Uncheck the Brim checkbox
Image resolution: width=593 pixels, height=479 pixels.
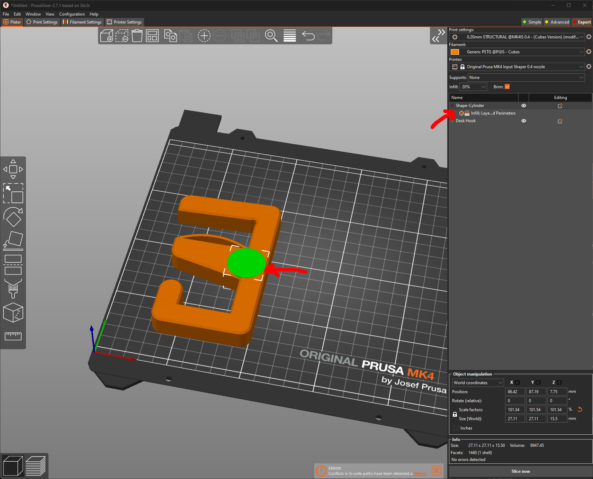[x=507, y=87]
